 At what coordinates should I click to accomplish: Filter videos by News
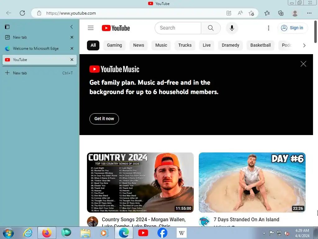tap(139, 45)
